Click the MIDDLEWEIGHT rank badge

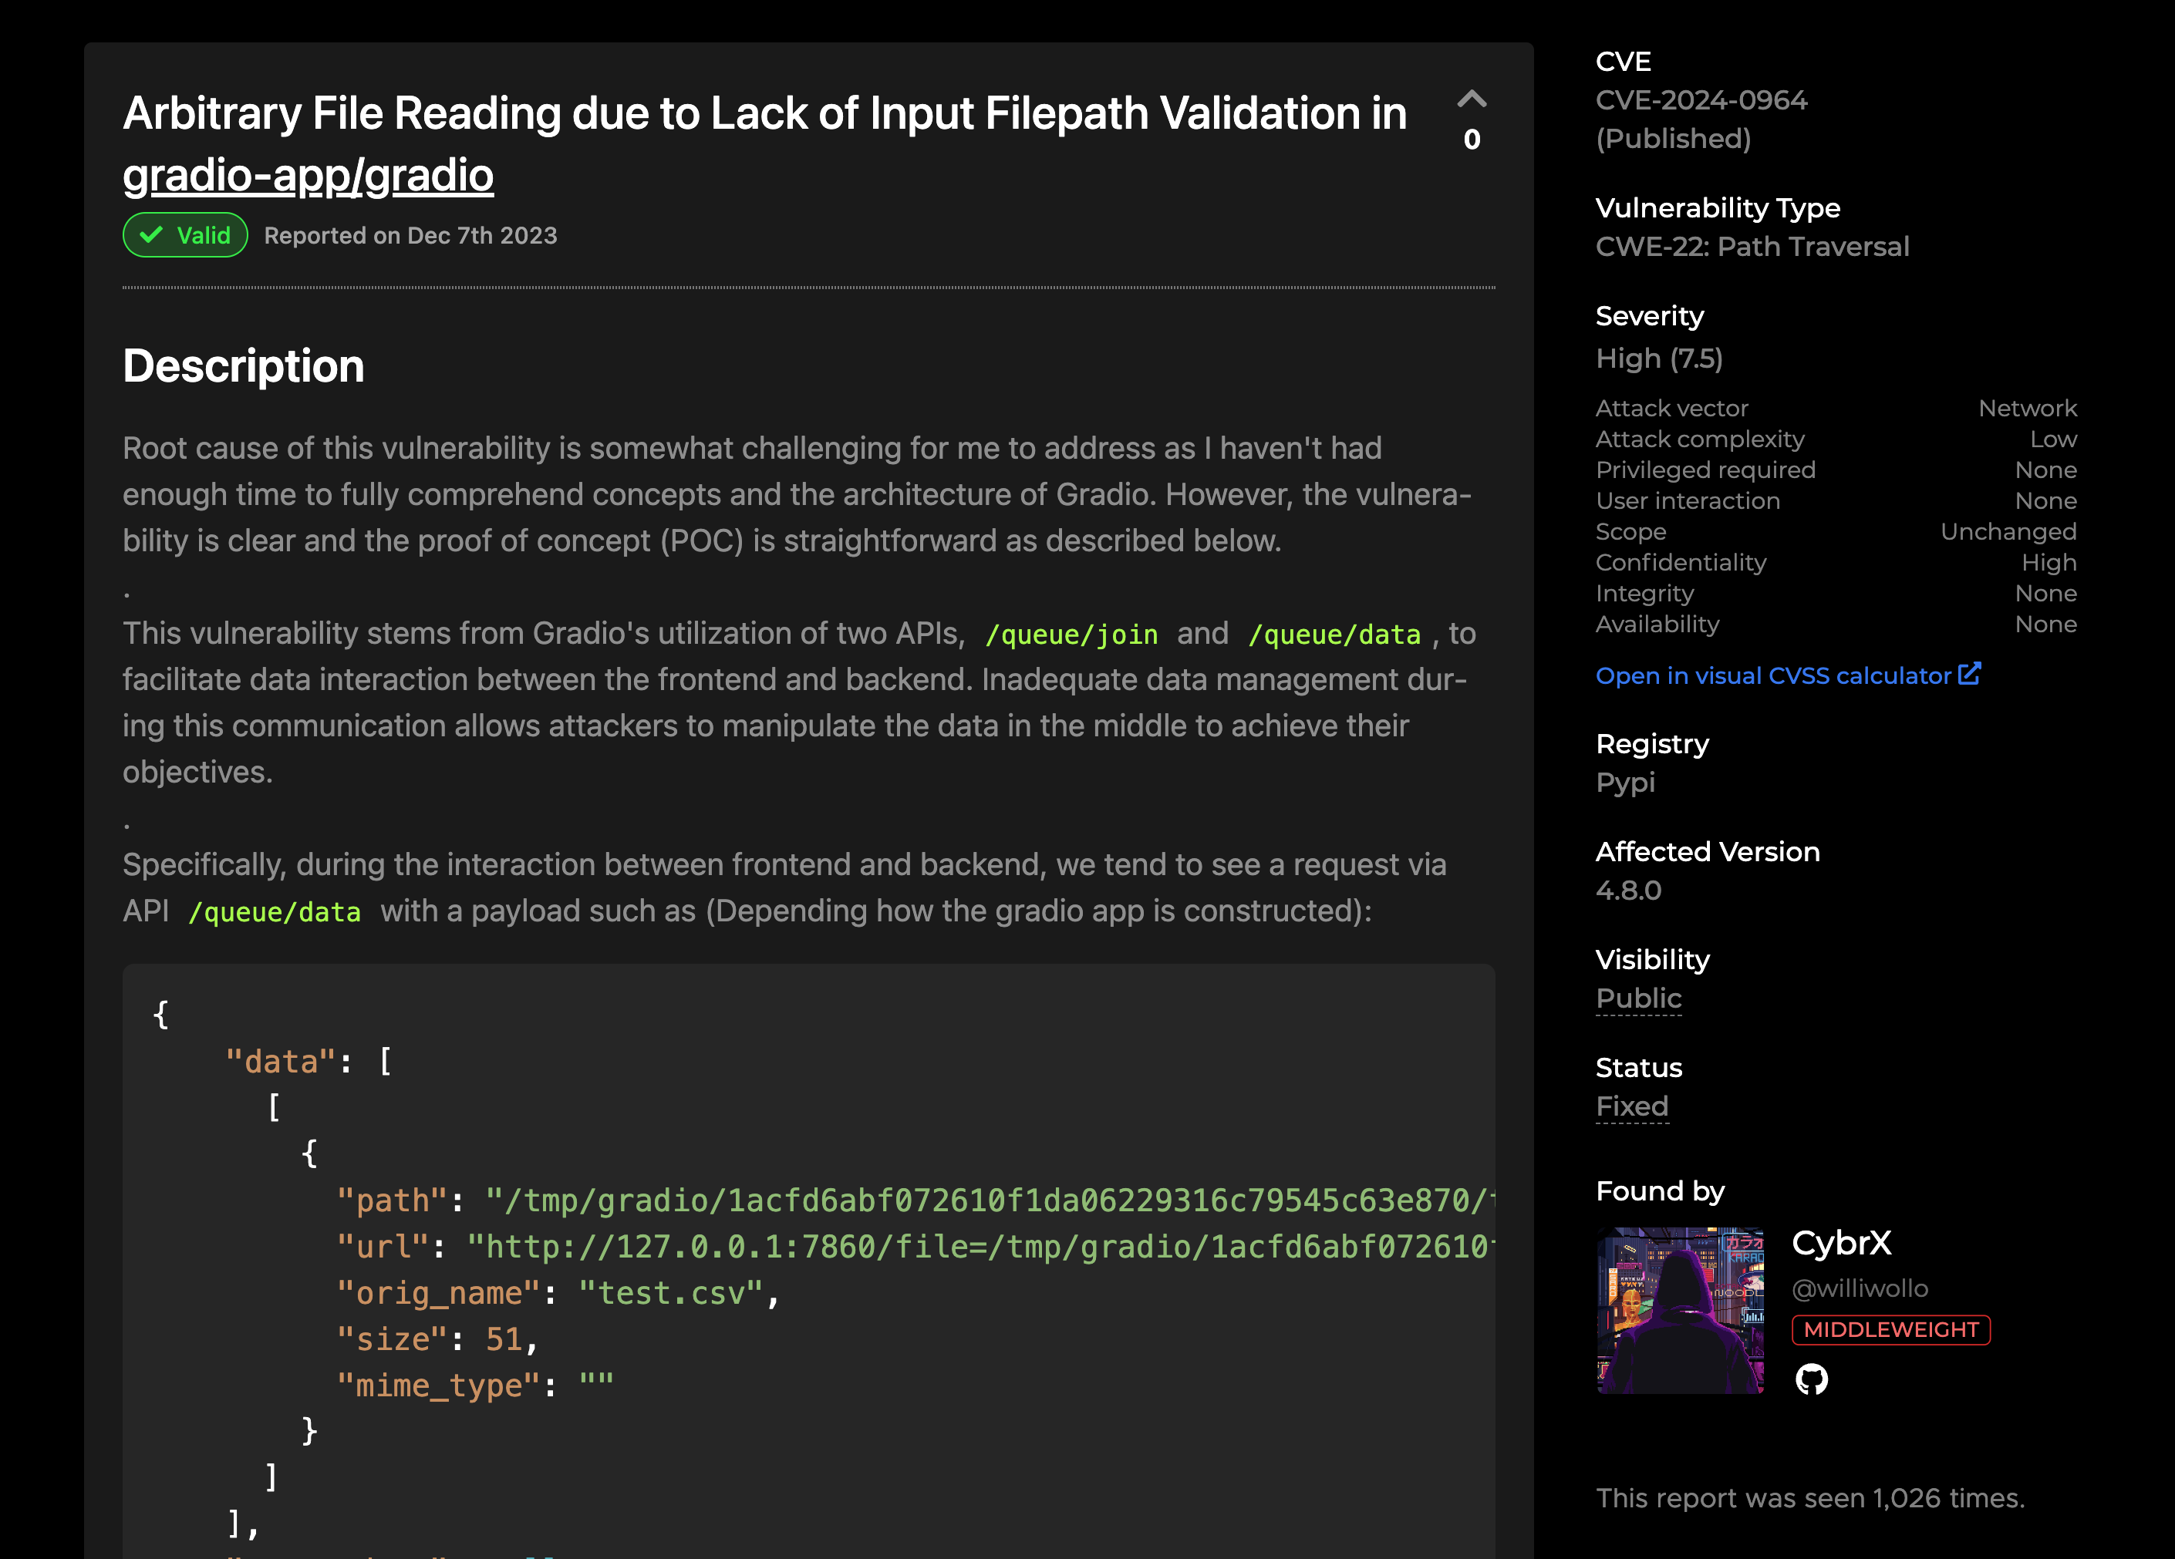pos(1890,1330)
